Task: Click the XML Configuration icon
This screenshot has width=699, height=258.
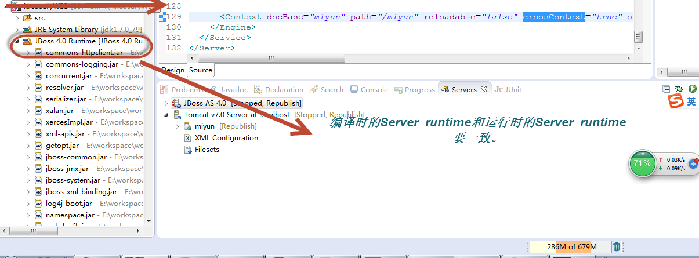Action: click(x=187, y=137)
